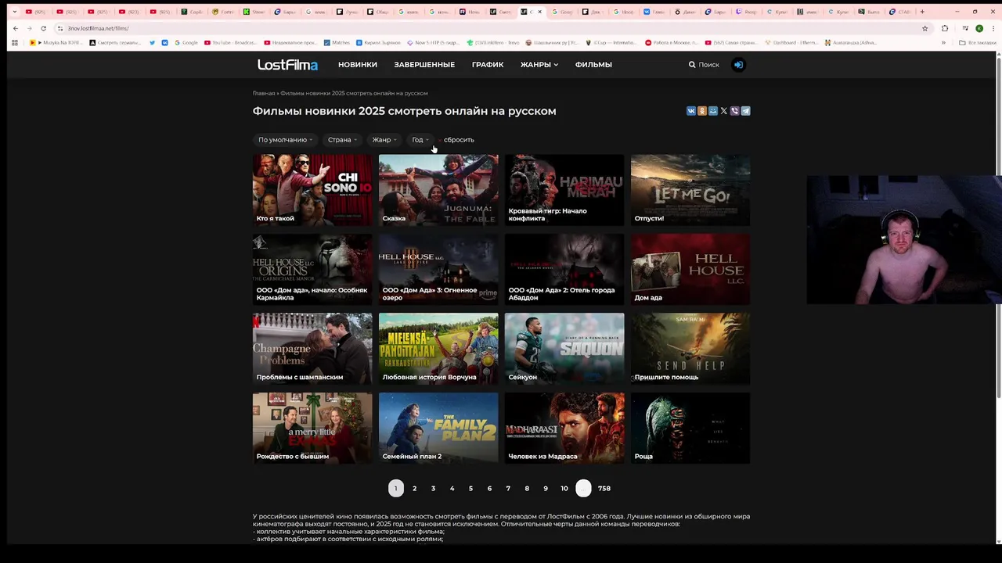Open 'Поиск' search in header

pyautogui.click(x=704, y=65)
